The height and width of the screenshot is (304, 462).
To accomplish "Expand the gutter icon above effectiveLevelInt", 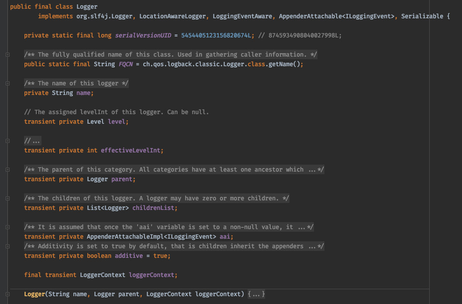I will [x=7, y=141].
